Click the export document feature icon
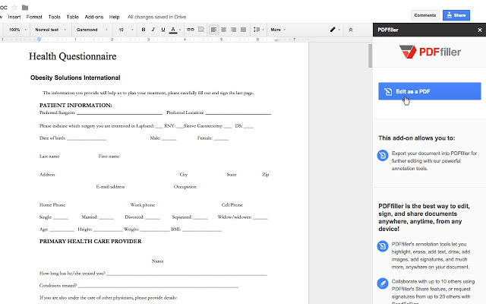Screen dimensions: 486x304 coord(383,155)
